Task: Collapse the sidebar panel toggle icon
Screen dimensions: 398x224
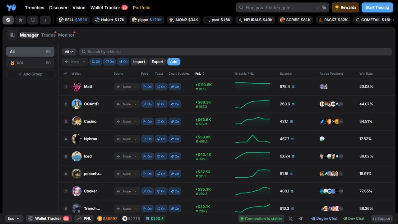Action: tap(12, 35)
